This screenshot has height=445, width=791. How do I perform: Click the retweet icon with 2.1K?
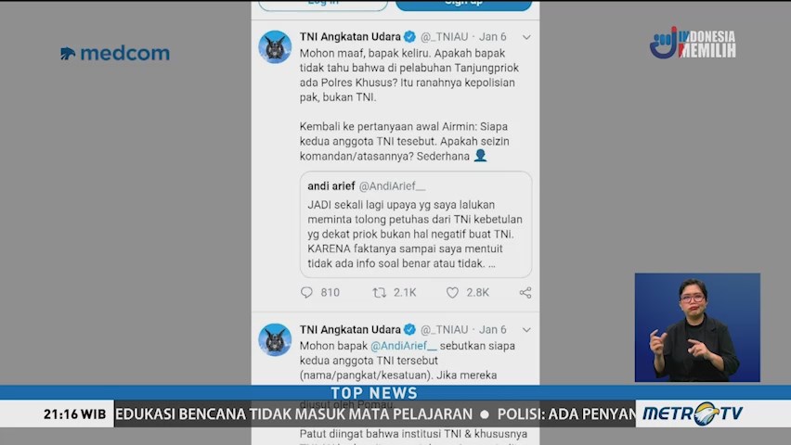380,292
